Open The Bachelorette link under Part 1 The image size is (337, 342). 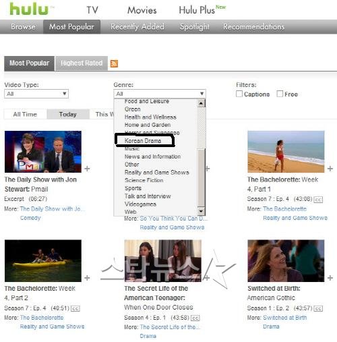point(284,209)
